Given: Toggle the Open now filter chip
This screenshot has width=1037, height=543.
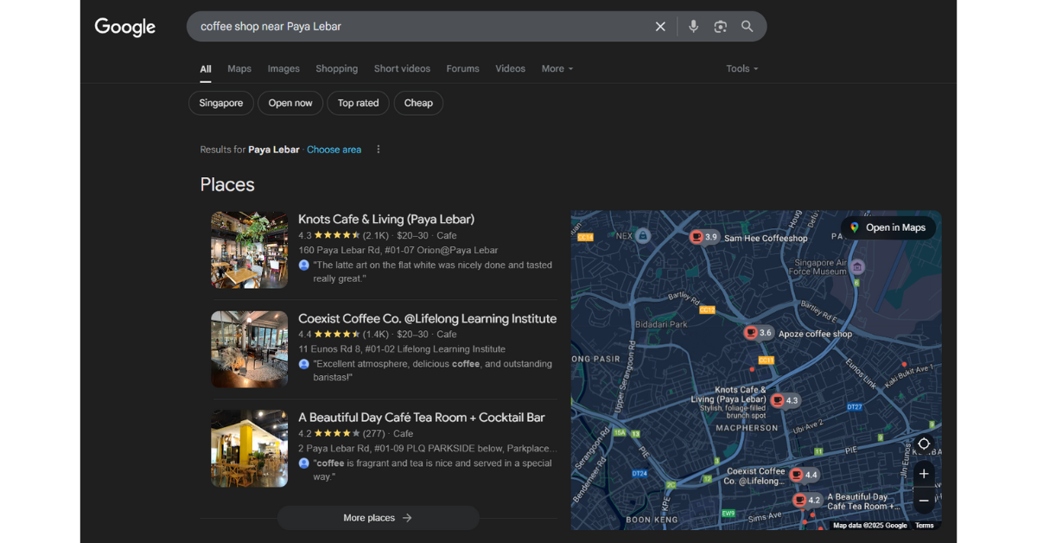Looking at the screenshot, I should click(x=290, y=103).
